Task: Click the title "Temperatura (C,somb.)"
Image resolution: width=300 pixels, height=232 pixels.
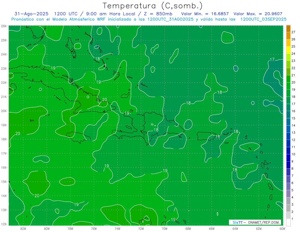Action: (x=152, y=6)
